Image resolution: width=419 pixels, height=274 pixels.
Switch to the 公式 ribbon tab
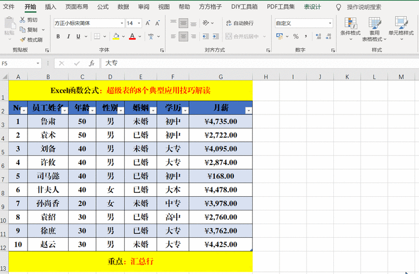coord(103,7)
